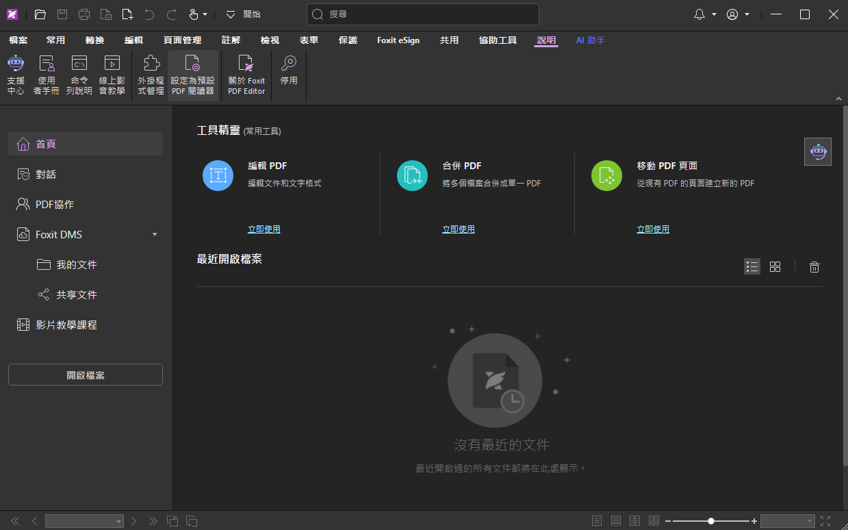This screenshot has height=530, width=848.
Task: Select 首頁 in the sidebar
Action: coord(86,144)
